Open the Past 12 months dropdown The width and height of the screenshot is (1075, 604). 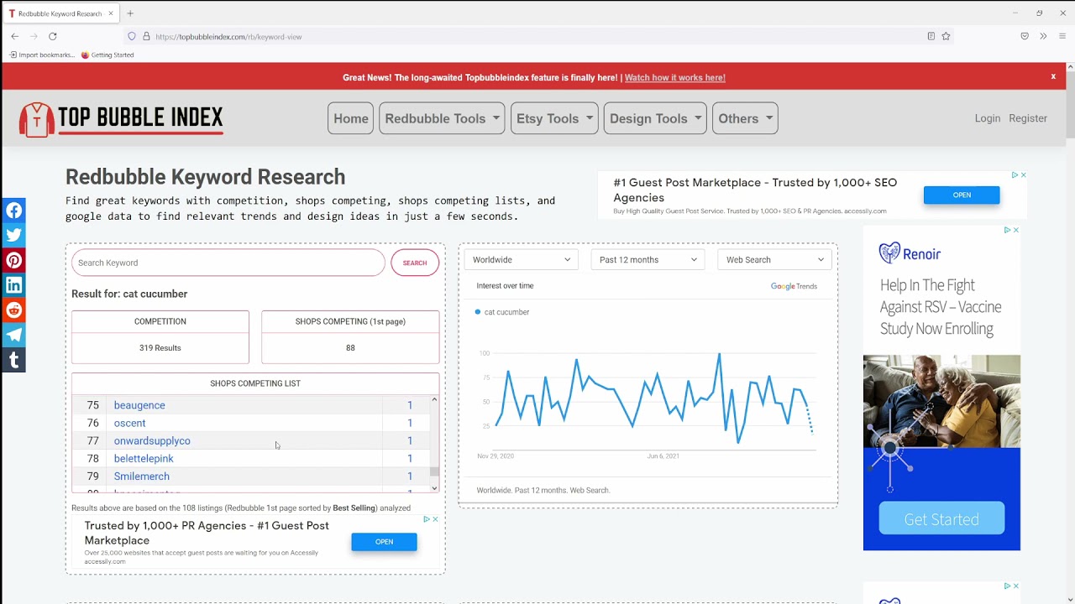(647, 260)
